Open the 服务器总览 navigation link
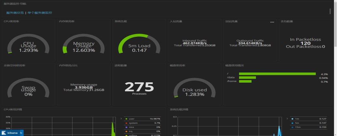The height and width of the screenshot is (136, 337). (15, 13)
